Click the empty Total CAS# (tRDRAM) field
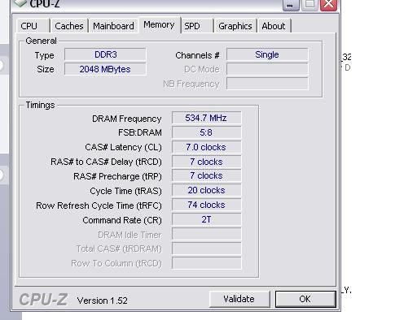417x320 pixels. click(x=206, y=249)
